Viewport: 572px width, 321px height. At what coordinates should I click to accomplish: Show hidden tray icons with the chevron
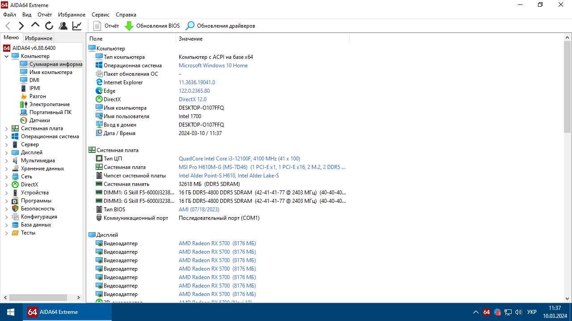pyautogui.click(x=476, y=312)
